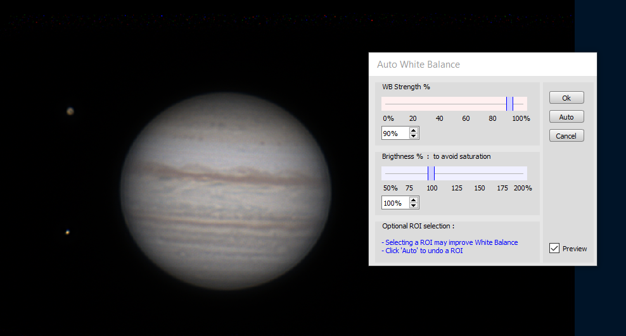This screenshot has width=626, height=336.
Task: Click the WB Strength slider track
Action: [454, 104]
